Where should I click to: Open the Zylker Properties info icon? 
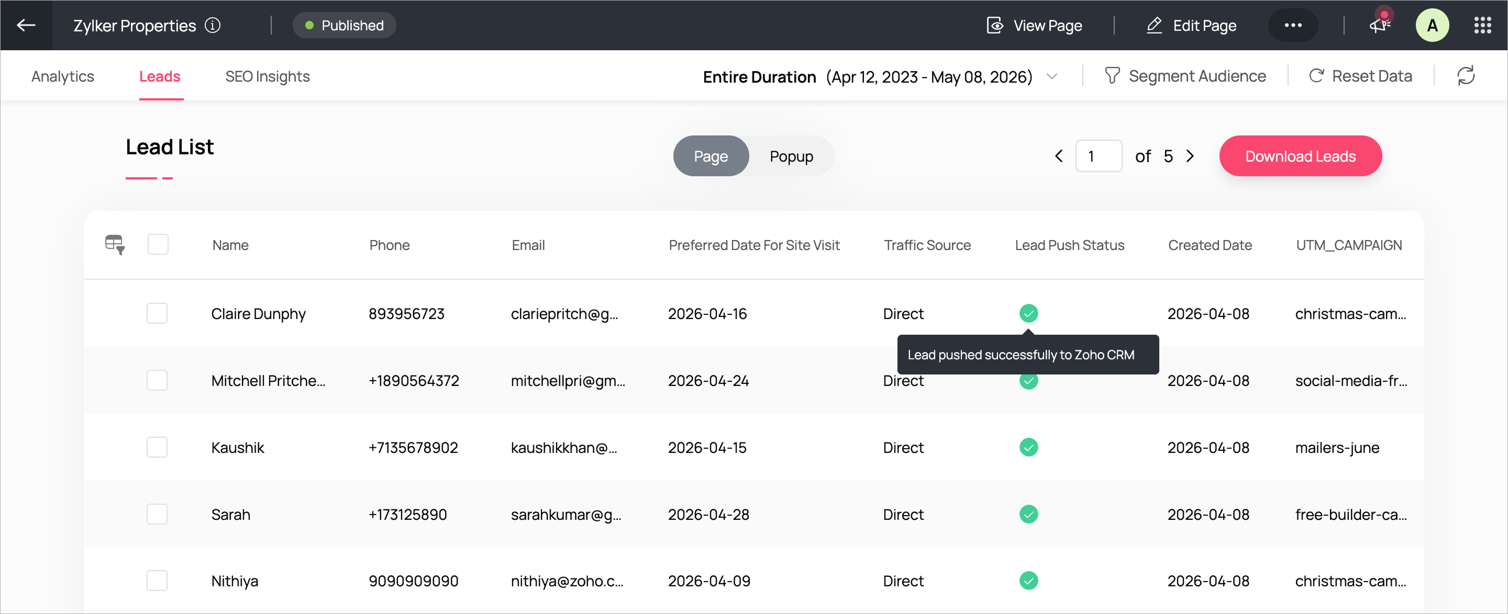[213, 25]
